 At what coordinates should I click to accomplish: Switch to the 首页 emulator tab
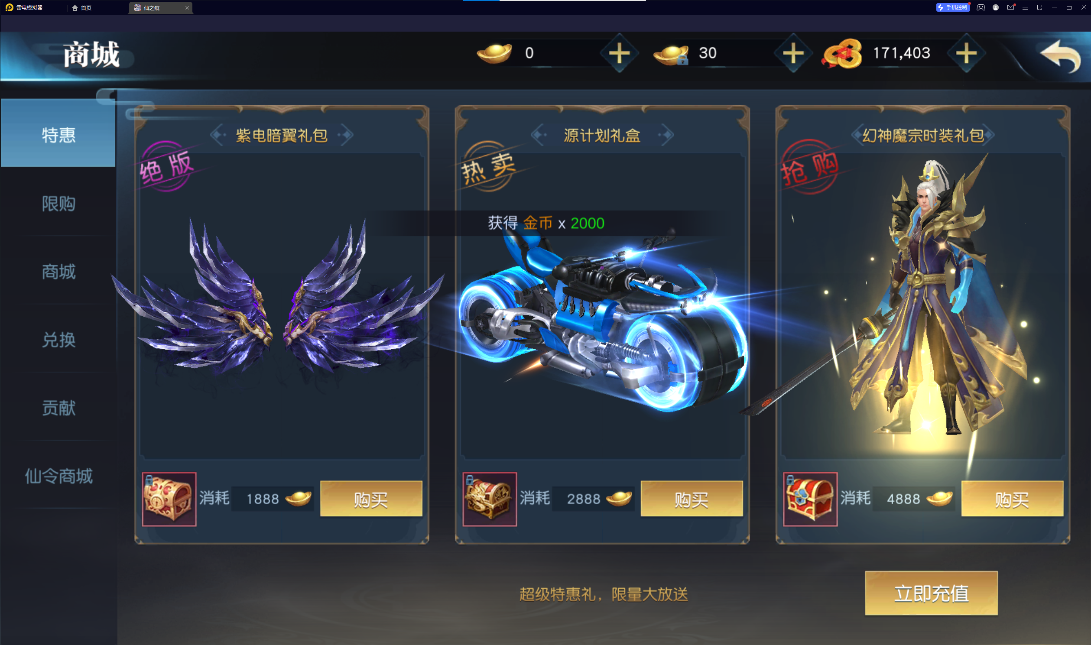point(82,8)
